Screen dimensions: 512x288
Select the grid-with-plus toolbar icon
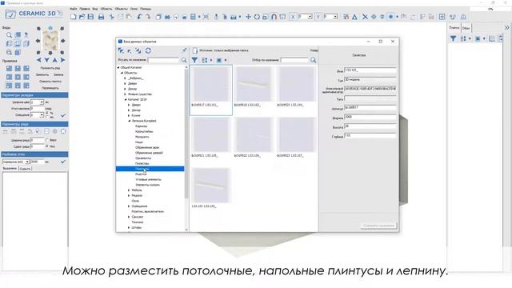point(442,17)
